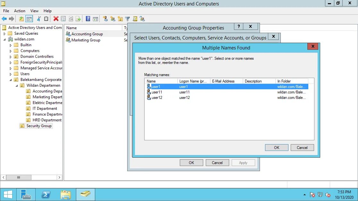
Task: Collapse the wildan.com domain node
Action: (4, 39)
